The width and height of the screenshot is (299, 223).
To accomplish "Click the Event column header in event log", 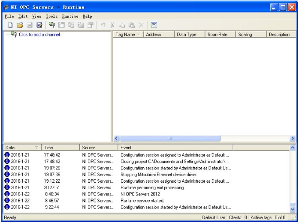I will pyautogui.click(x=175, y=148).
